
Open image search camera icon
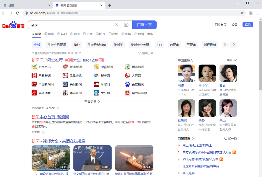point(126,25)
